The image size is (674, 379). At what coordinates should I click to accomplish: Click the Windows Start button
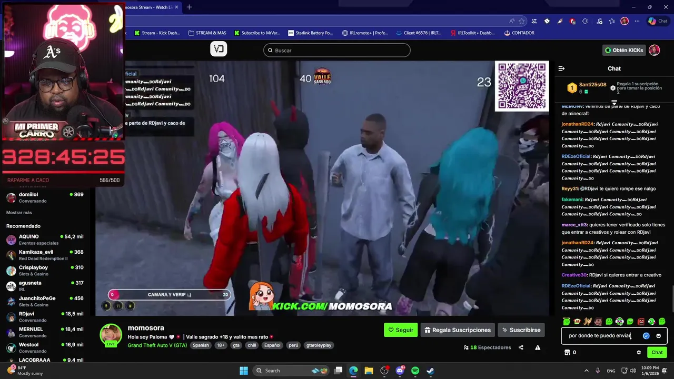(x=244, y=371)
